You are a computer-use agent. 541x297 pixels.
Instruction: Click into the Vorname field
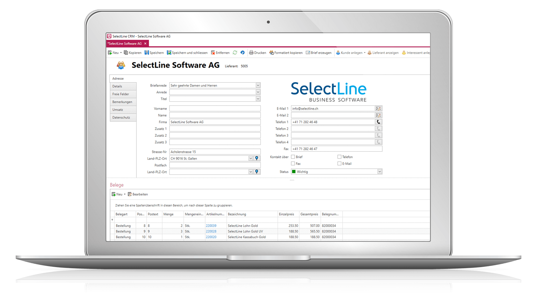click(215, 108)
